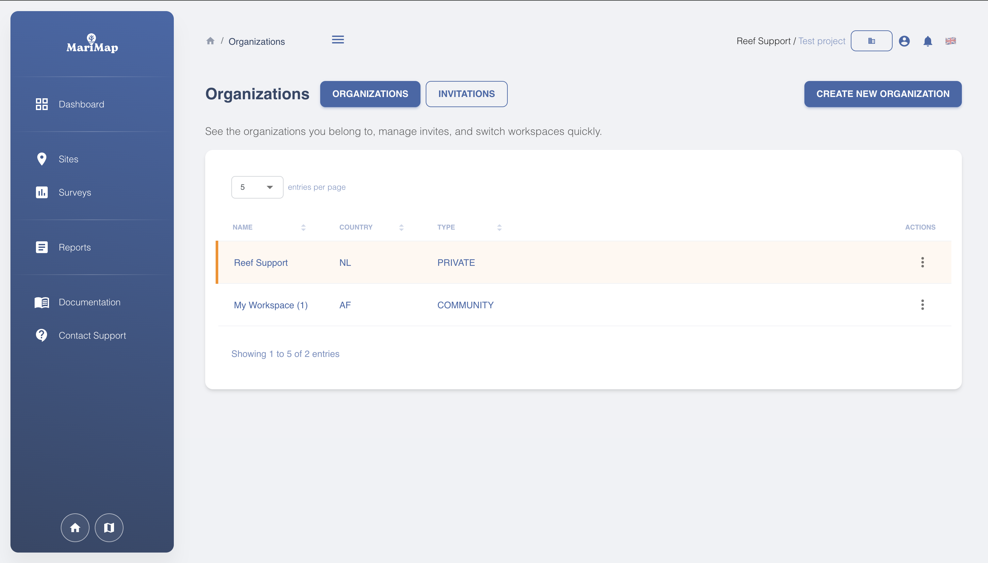The width and height of the screenshot is (988, 563).
Task: Open the user profile icon
Action: tap(904, 40)
